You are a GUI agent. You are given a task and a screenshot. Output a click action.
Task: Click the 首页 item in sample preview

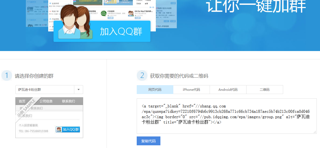pos(22,101)
